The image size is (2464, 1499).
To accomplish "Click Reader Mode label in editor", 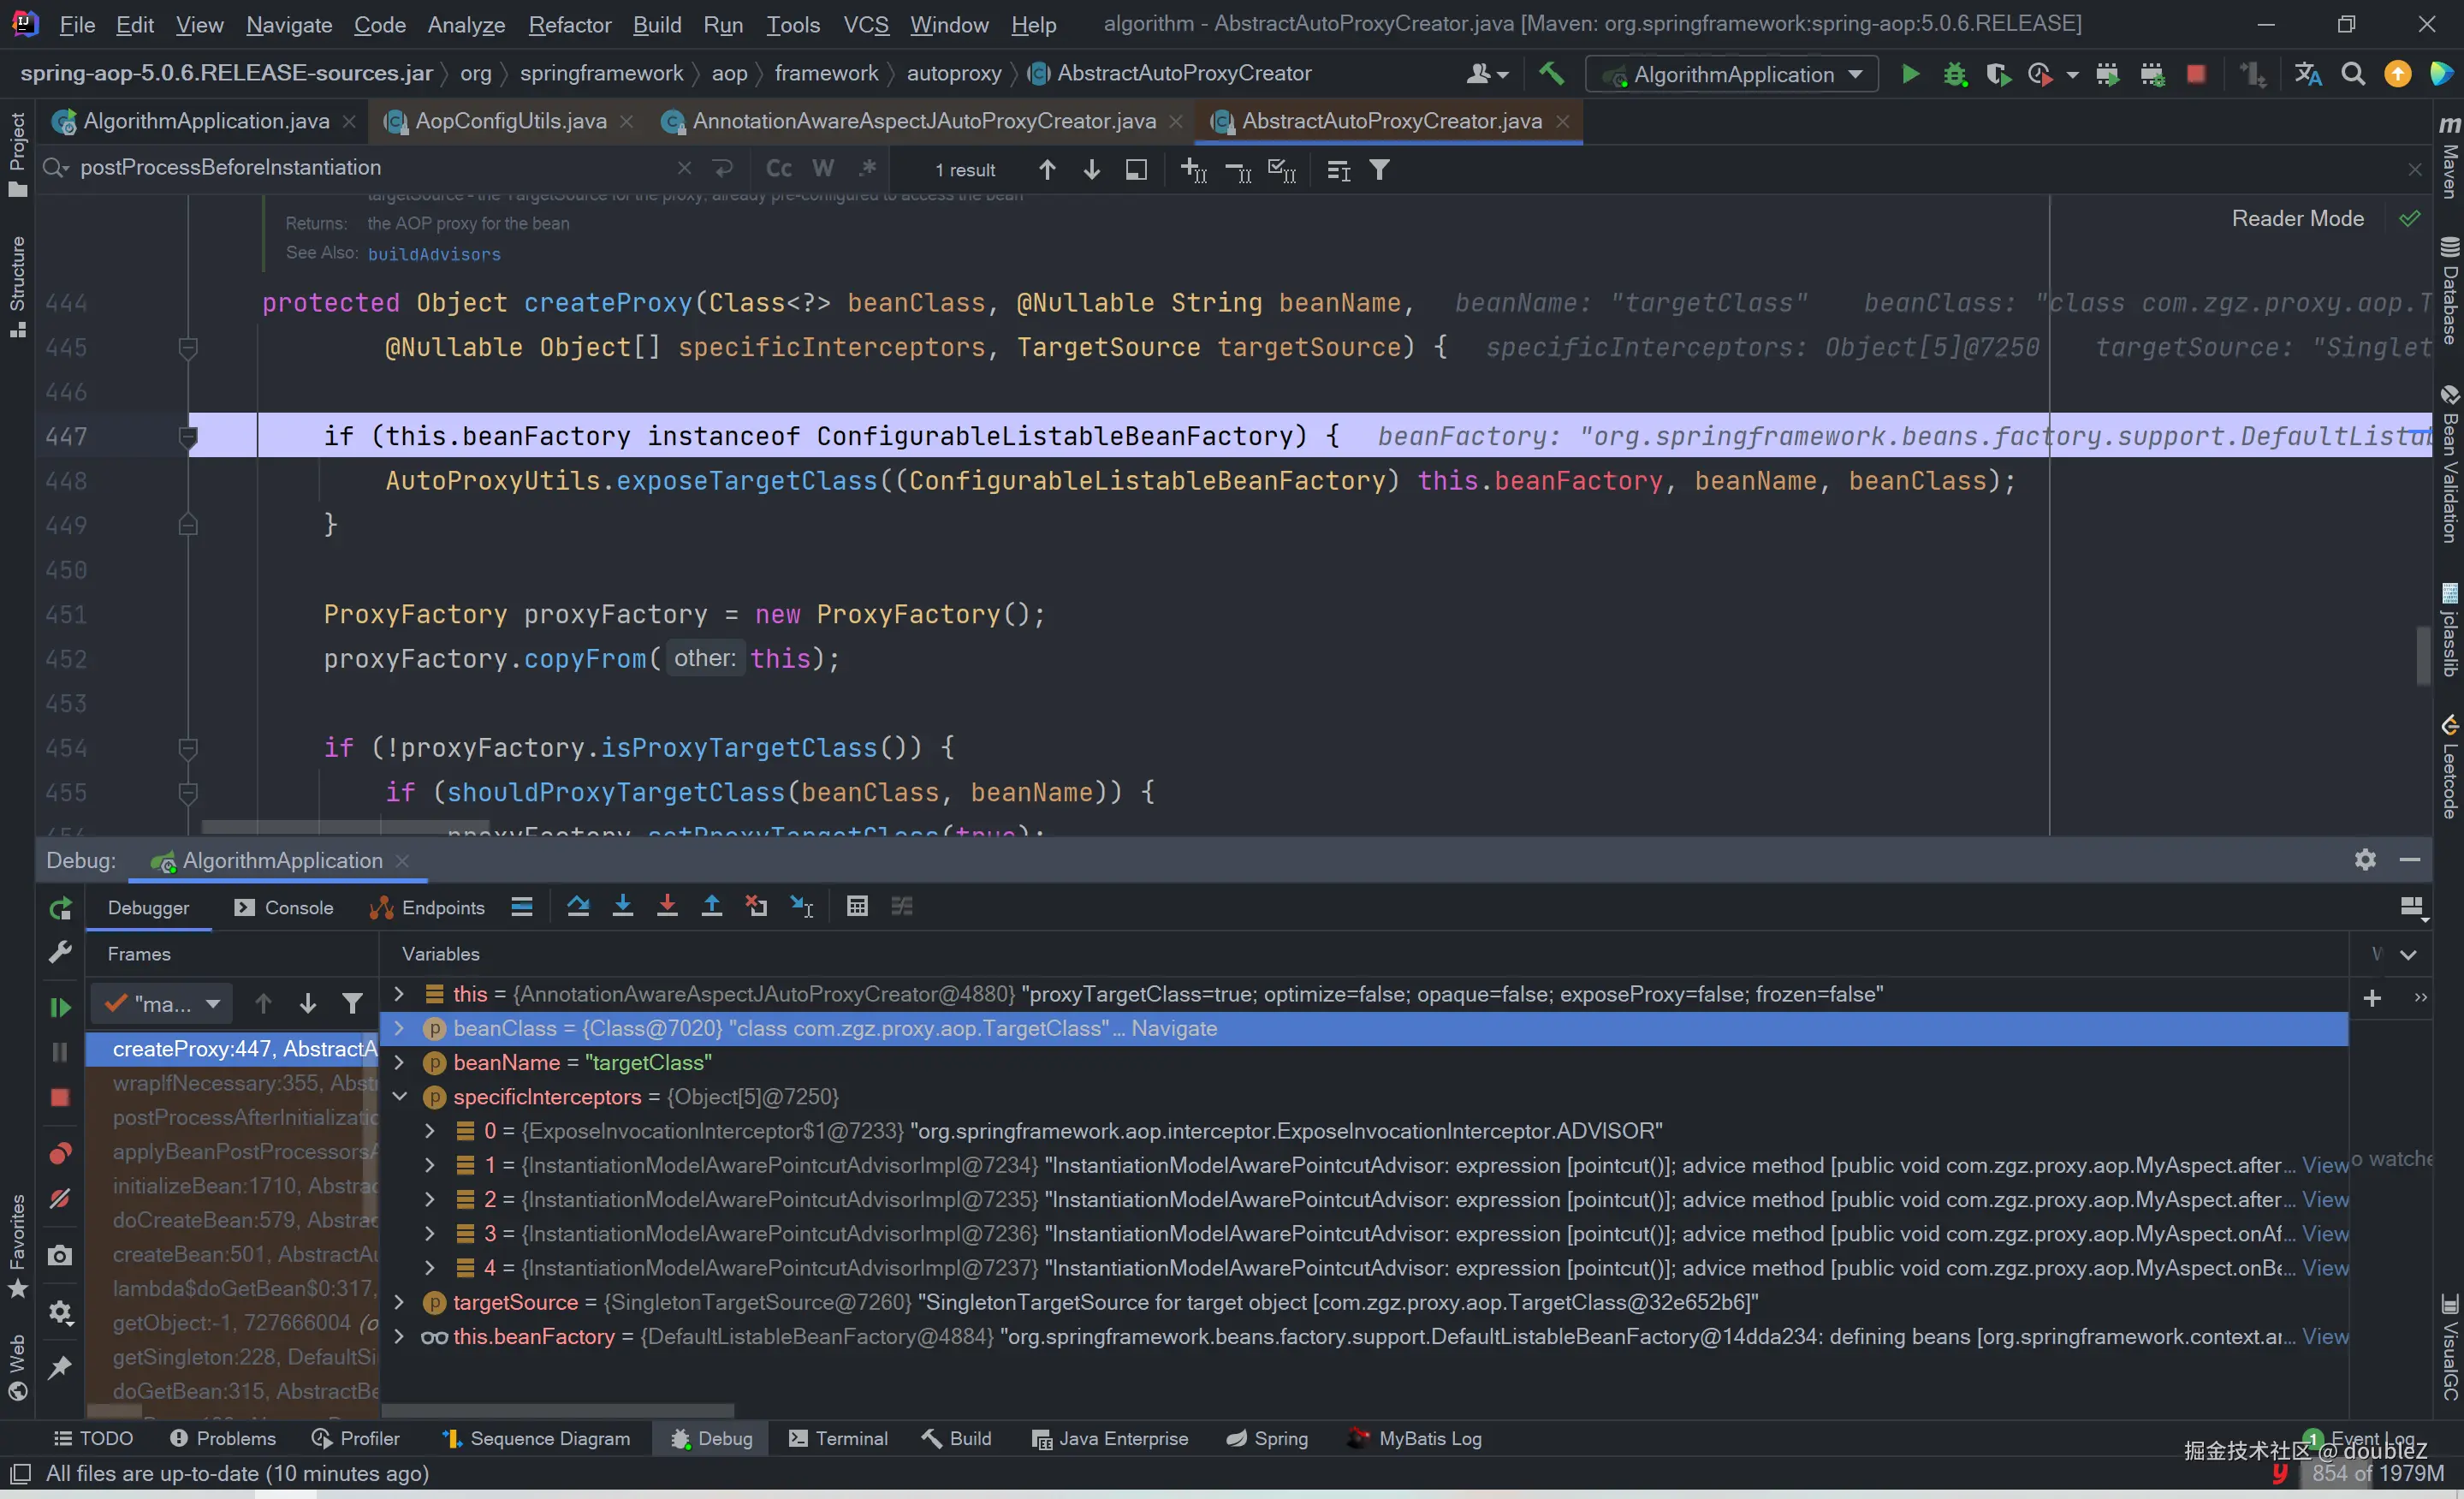I will click(x=2297, y=218).
